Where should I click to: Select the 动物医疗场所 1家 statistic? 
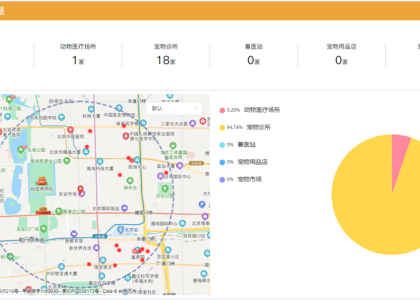pyautogui.click(x=78, y=54)
